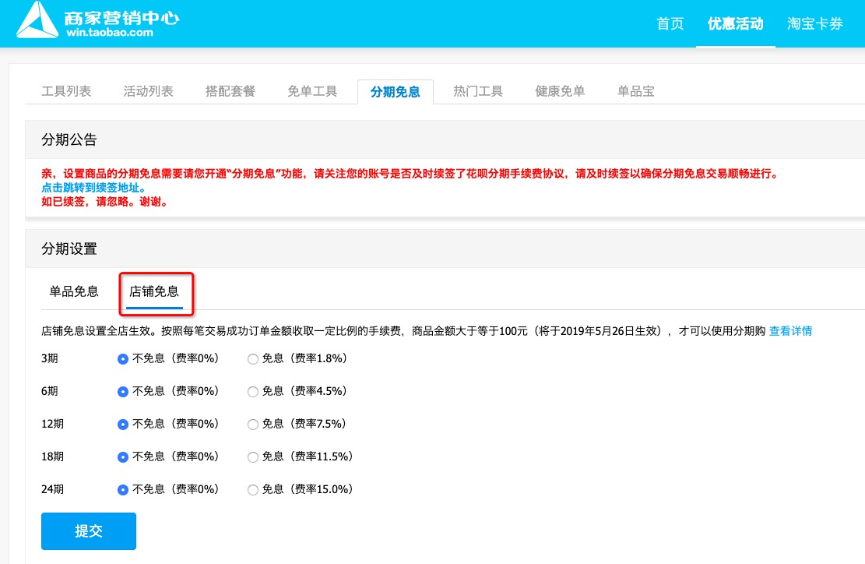Select the 热门工具 tab

[478, 91]
